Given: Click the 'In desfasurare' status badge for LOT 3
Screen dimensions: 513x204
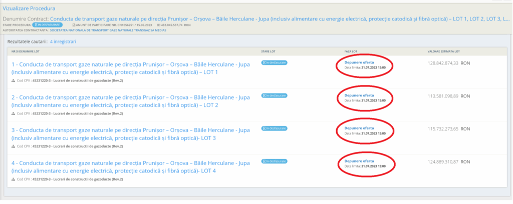Looking at the screenshot, I should [274, 128].
